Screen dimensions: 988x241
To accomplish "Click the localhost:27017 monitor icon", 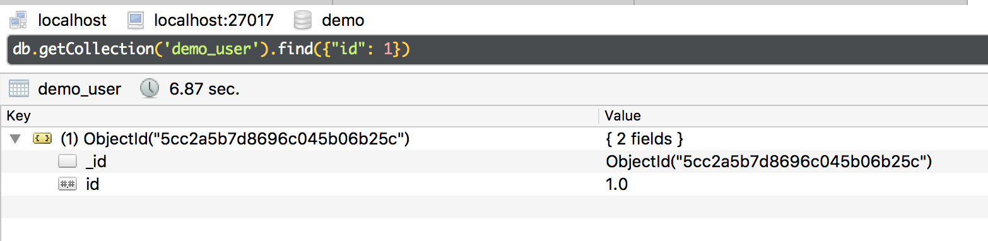I will (136, 20).
